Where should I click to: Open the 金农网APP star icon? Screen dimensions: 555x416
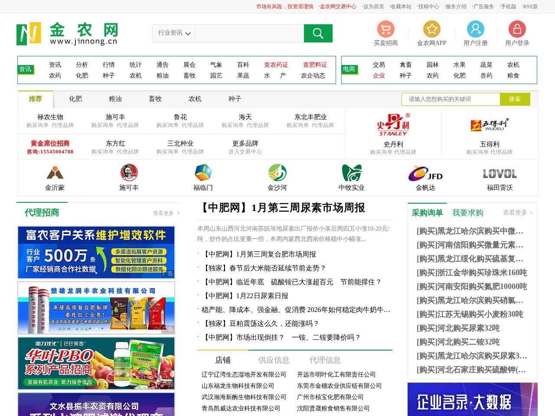(x=431, y=29)
